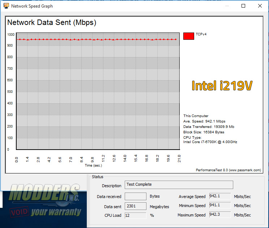The image size is (269, 228).
Task: Click the 'Minimum Speed' label
Action: coord(192,206)
